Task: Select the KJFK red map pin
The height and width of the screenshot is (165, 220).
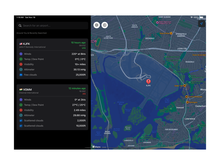Action: [148, 81]
